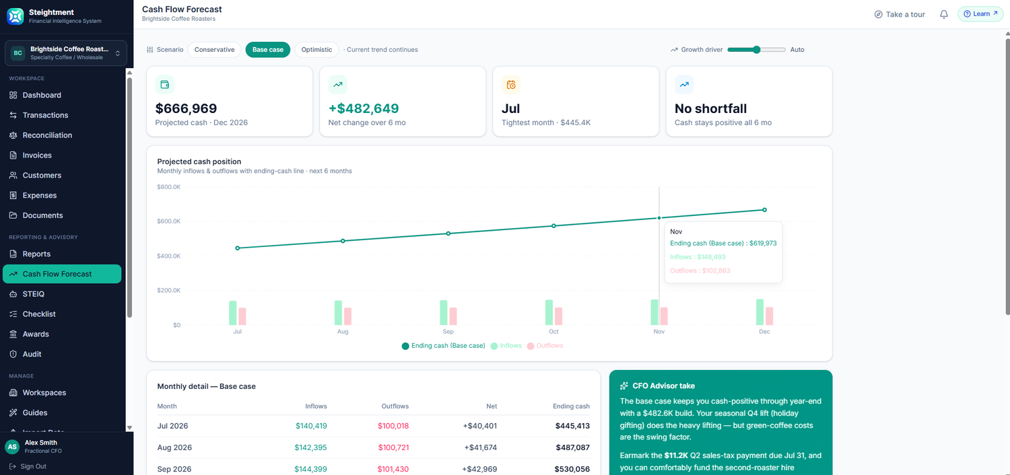Click the Expenses receipt icon
Image resolution: width=1010 pixels, height=475 pixels.
coord(13,196)
